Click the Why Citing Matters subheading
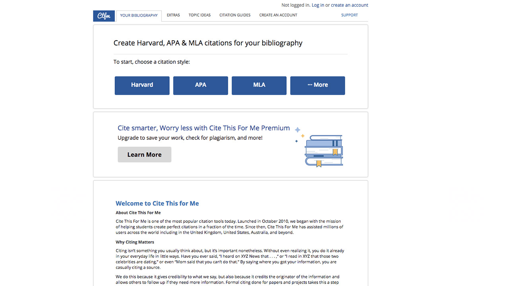509x286 pixels. click(135, 242)
